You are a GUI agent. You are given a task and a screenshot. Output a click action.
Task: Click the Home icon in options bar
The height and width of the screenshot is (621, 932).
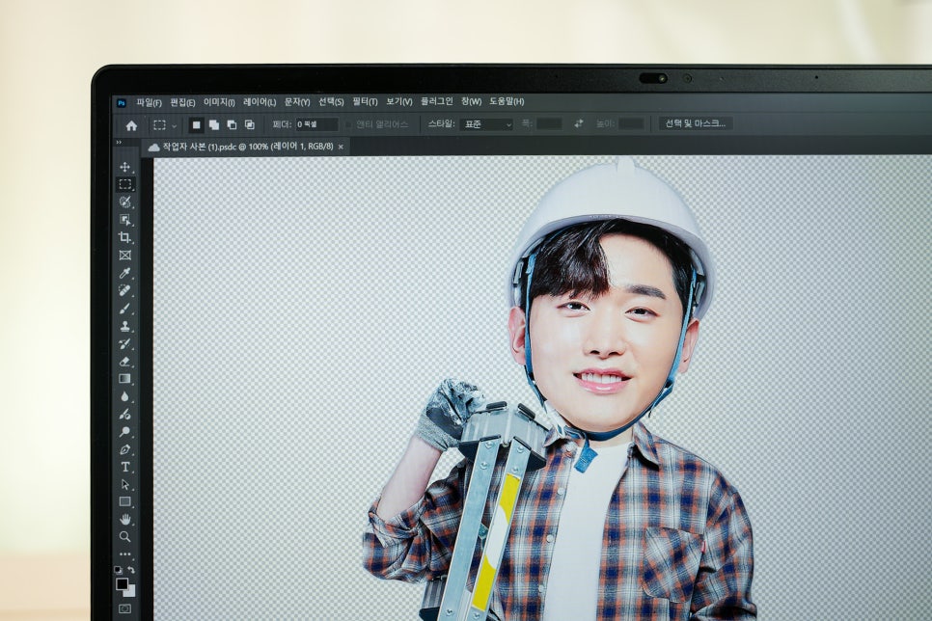[x=132, y=125]
